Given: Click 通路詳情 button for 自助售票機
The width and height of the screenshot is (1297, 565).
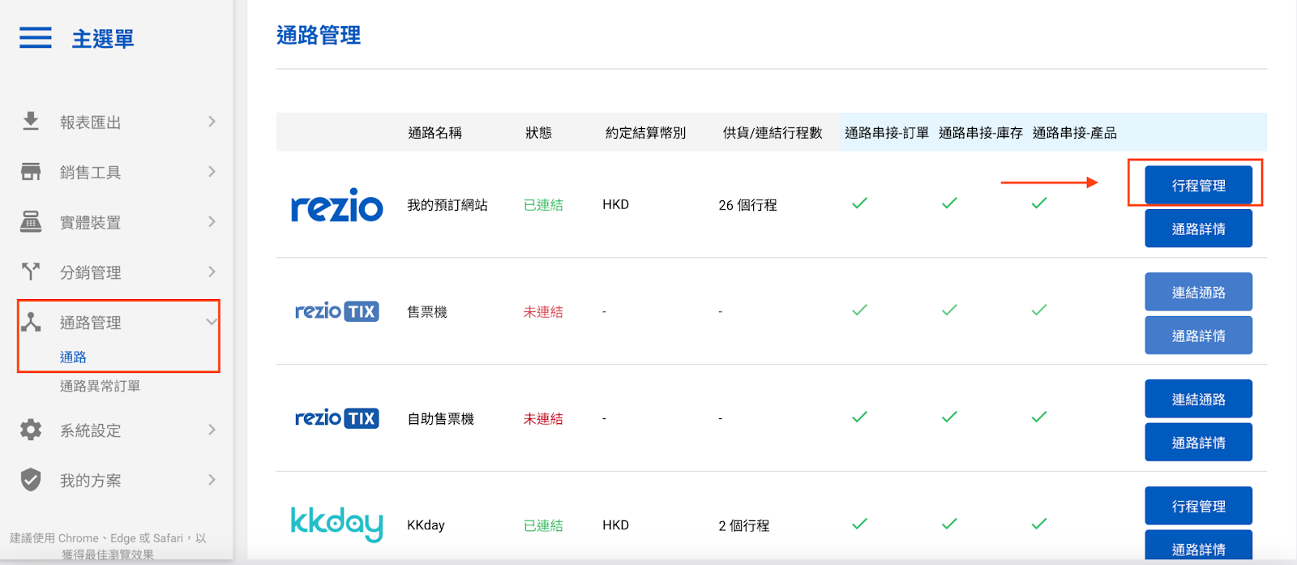Looking at the screenshot, I should click(1198, 443).
